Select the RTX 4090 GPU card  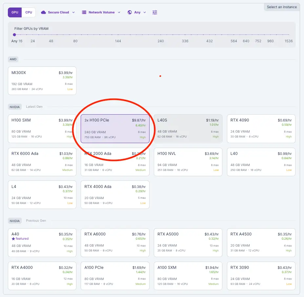click(x=261, y=129)
